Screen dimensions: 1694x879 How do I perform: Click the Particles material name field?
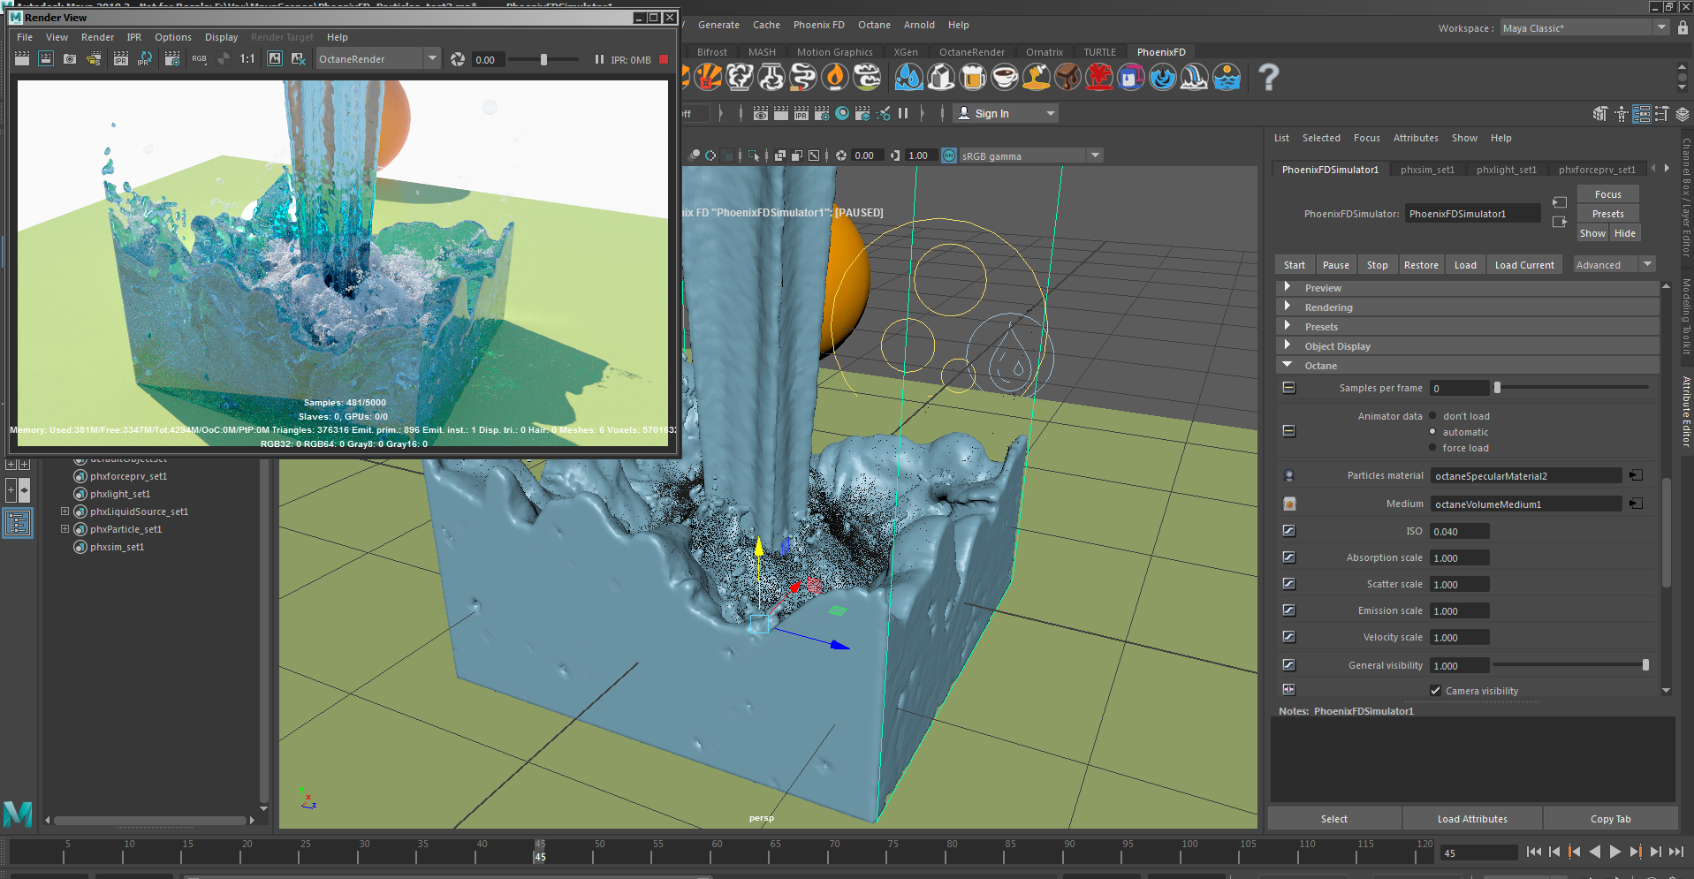1526,475
